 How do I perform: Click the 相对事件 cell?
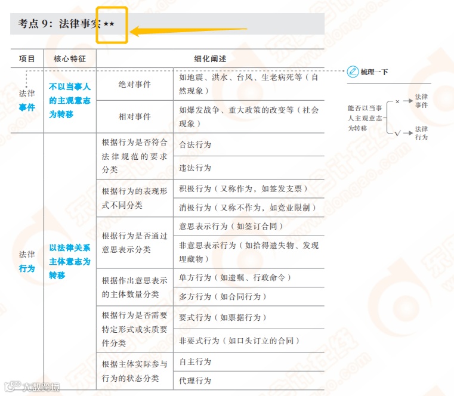[x=135, y=117]
